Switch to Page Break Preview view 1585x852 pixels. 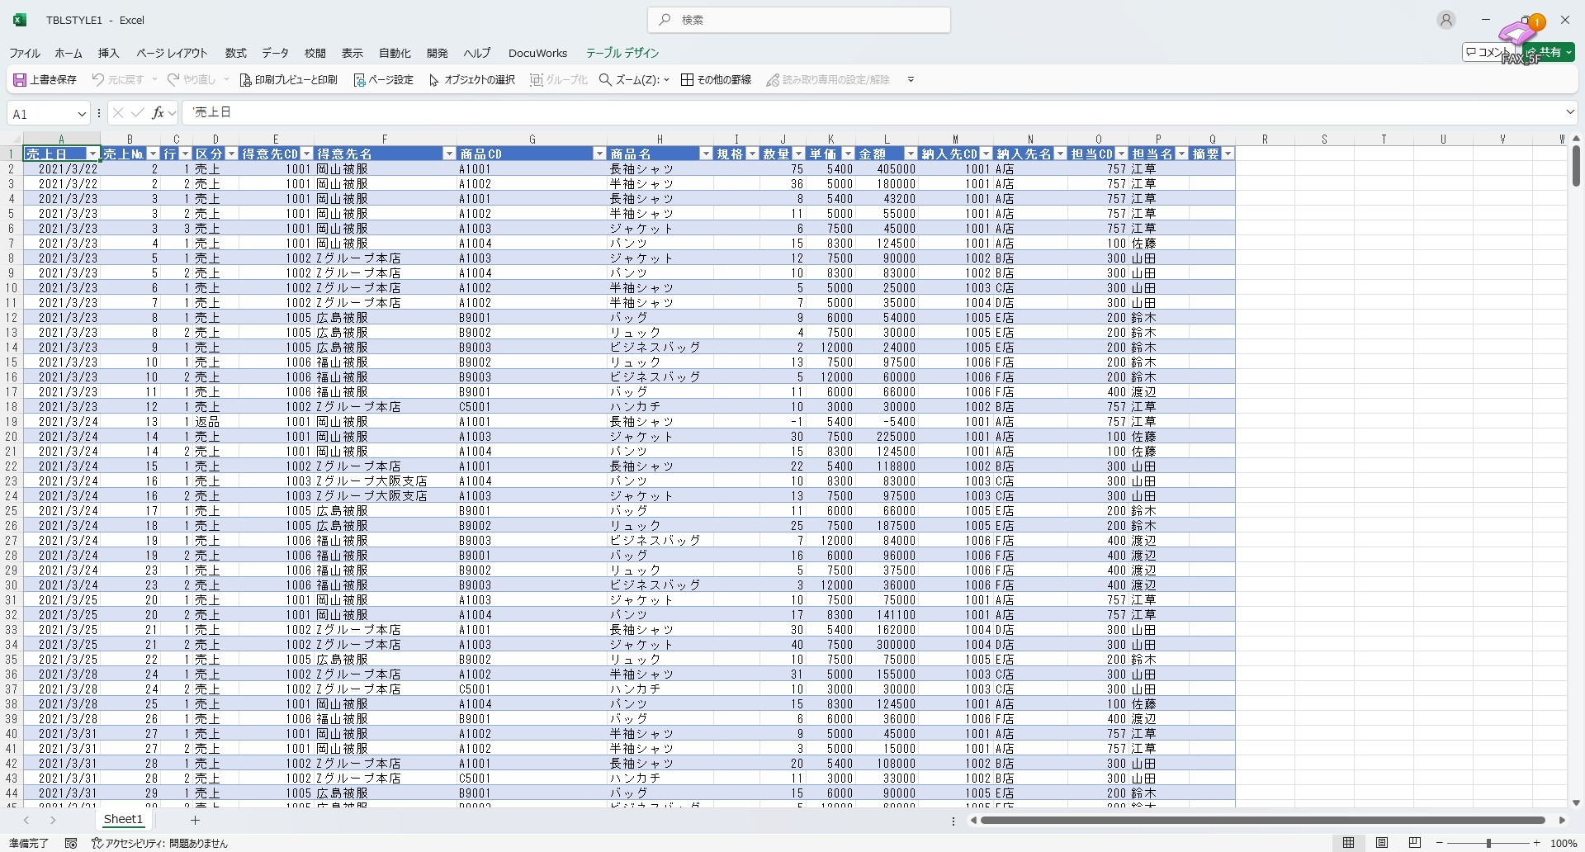[1414, 843]
